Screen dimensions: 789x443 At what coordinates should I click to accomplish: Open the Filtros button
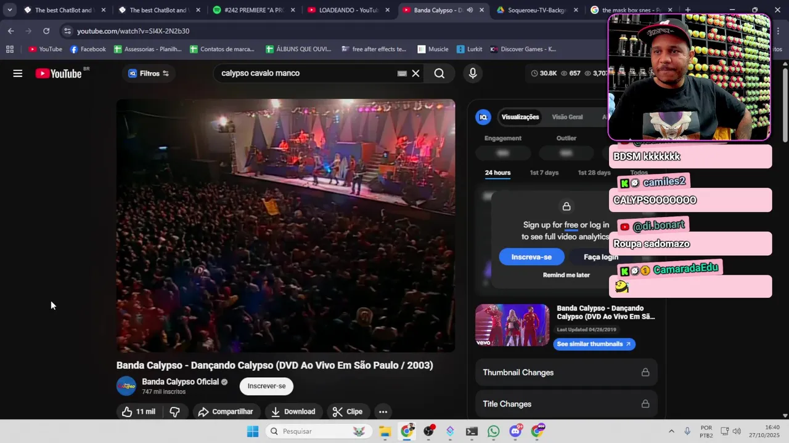149,73
